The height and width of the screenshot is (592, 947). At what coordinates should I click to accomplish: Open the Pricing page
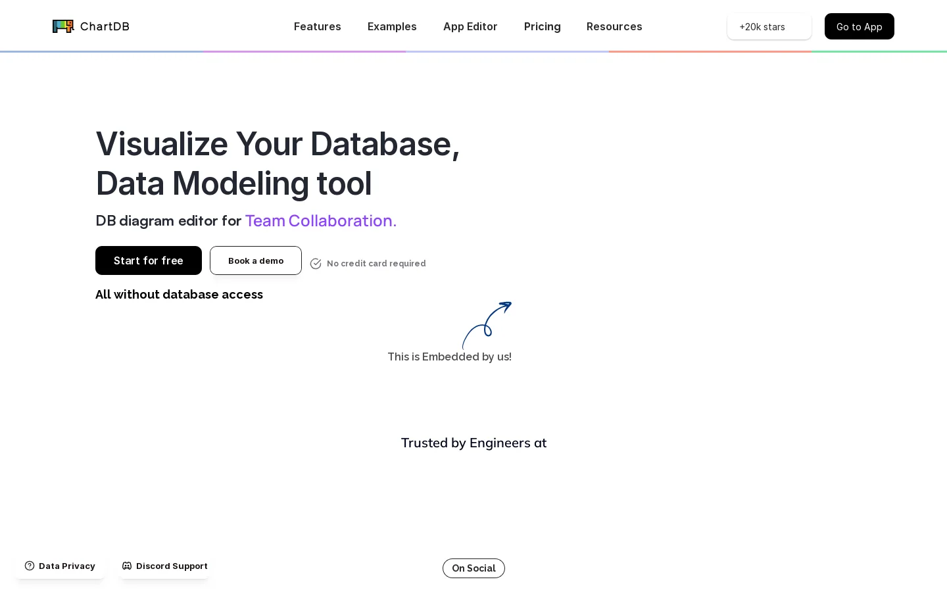[x=543, y=26]
